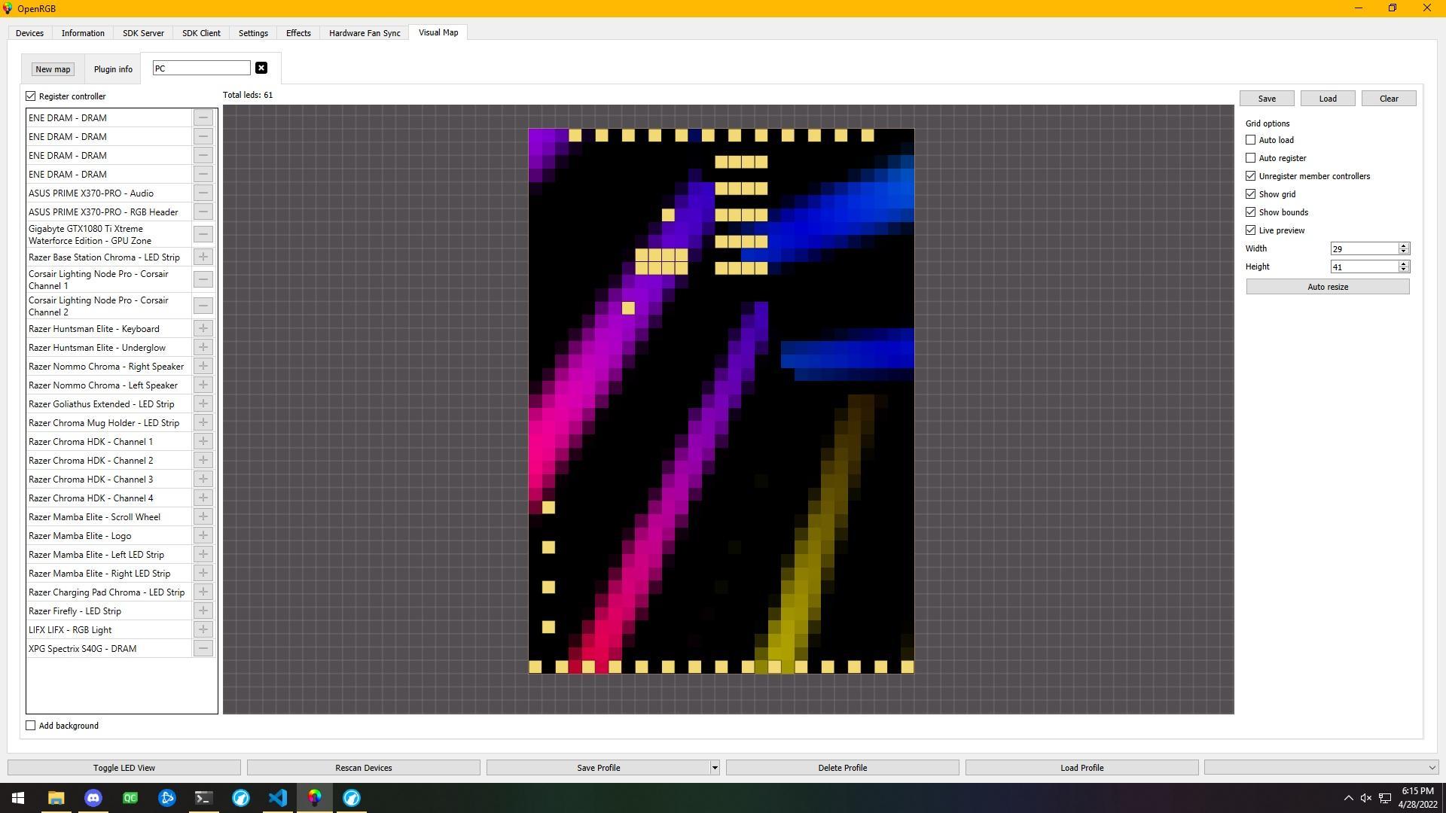This screenshot has width=1446, height=813.
Task: Click minus button for XPG Spectrix S40G - DRAM
Action: [203, 648]
